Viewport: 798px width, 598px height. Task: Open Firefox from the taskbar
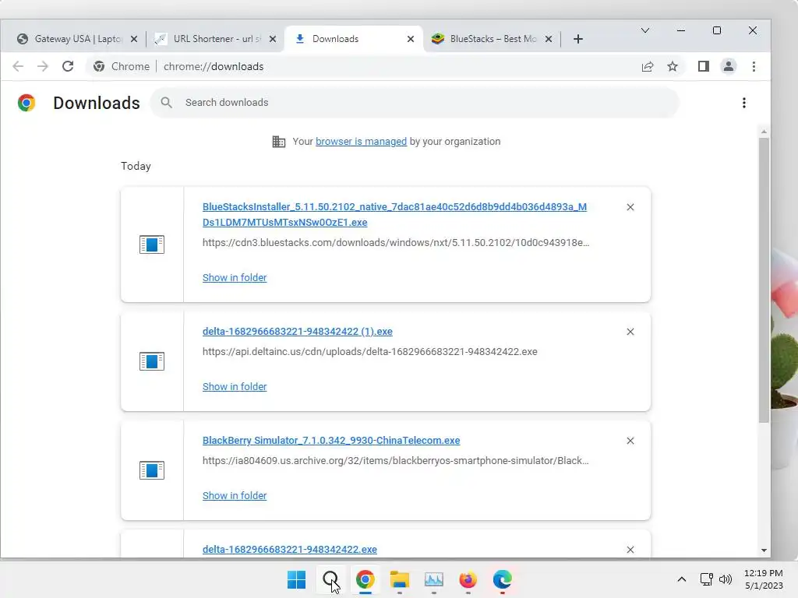pyautogui.click(x=468, y=579)
